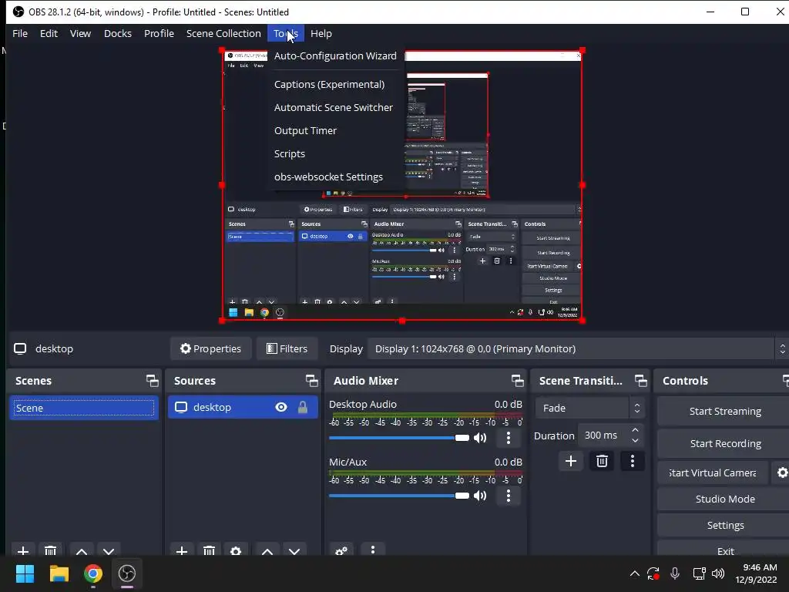Viewport: 789px width, 592px height.
Task: Open Audio Mixer three-dot menu
Action: [x=373, y=550]
